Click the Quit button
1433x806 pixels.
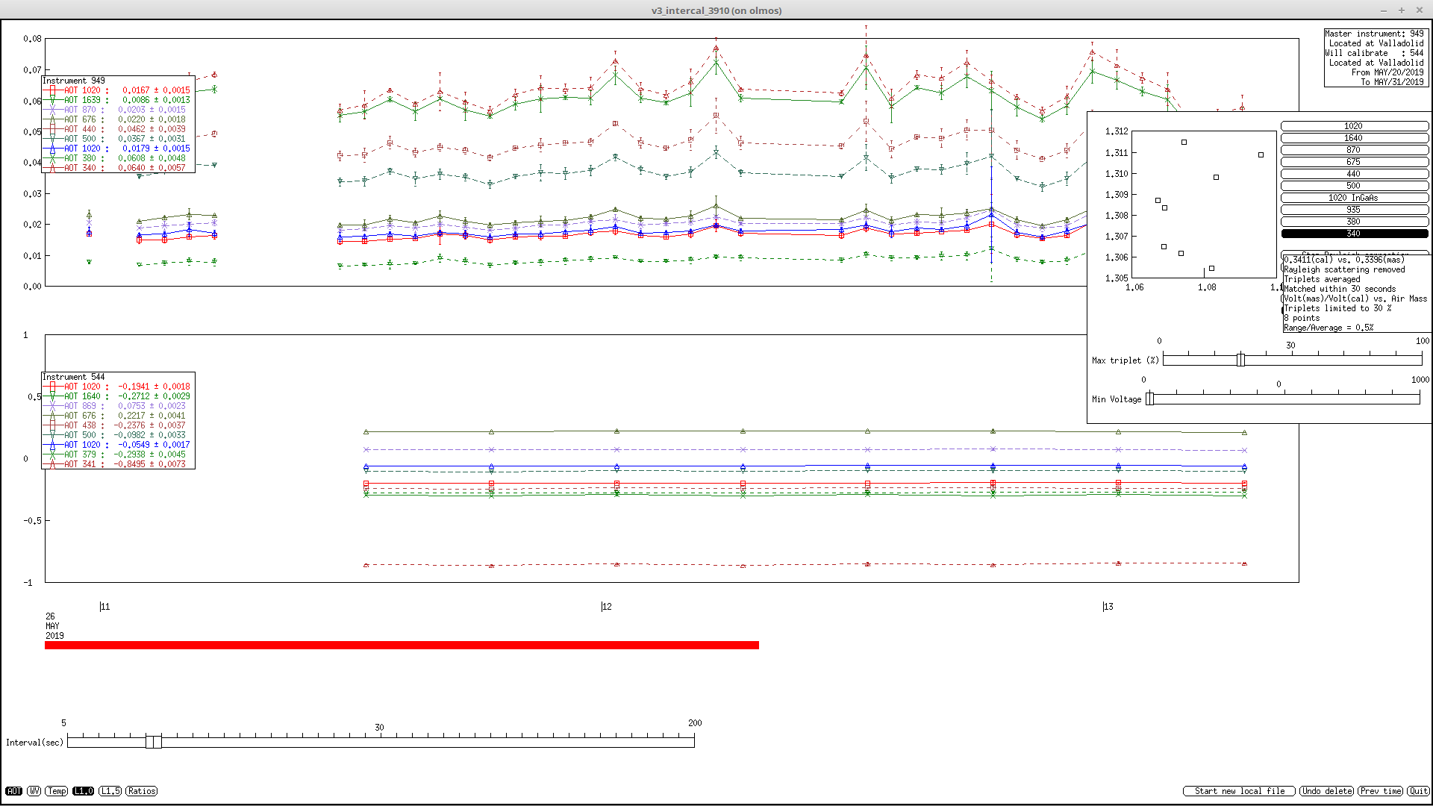pyautogui.click(x=1418, y=791)
